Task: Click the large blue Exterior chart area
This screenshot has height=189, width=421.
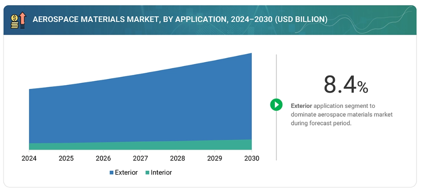Action: click(140, 111)
